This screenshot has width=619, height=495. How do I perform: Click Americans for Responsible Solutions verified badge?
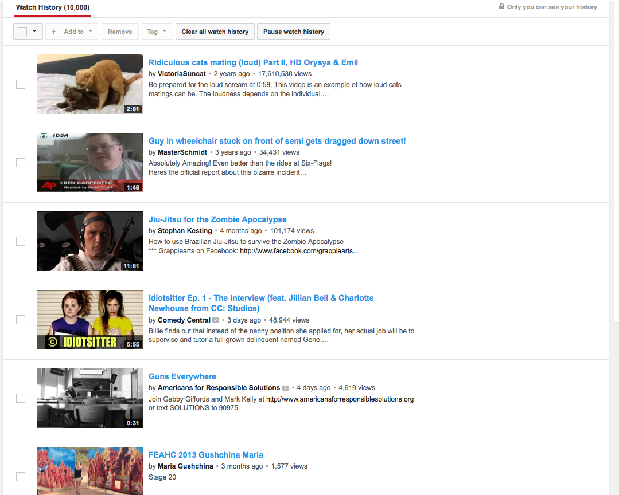[x=286, y=388]
